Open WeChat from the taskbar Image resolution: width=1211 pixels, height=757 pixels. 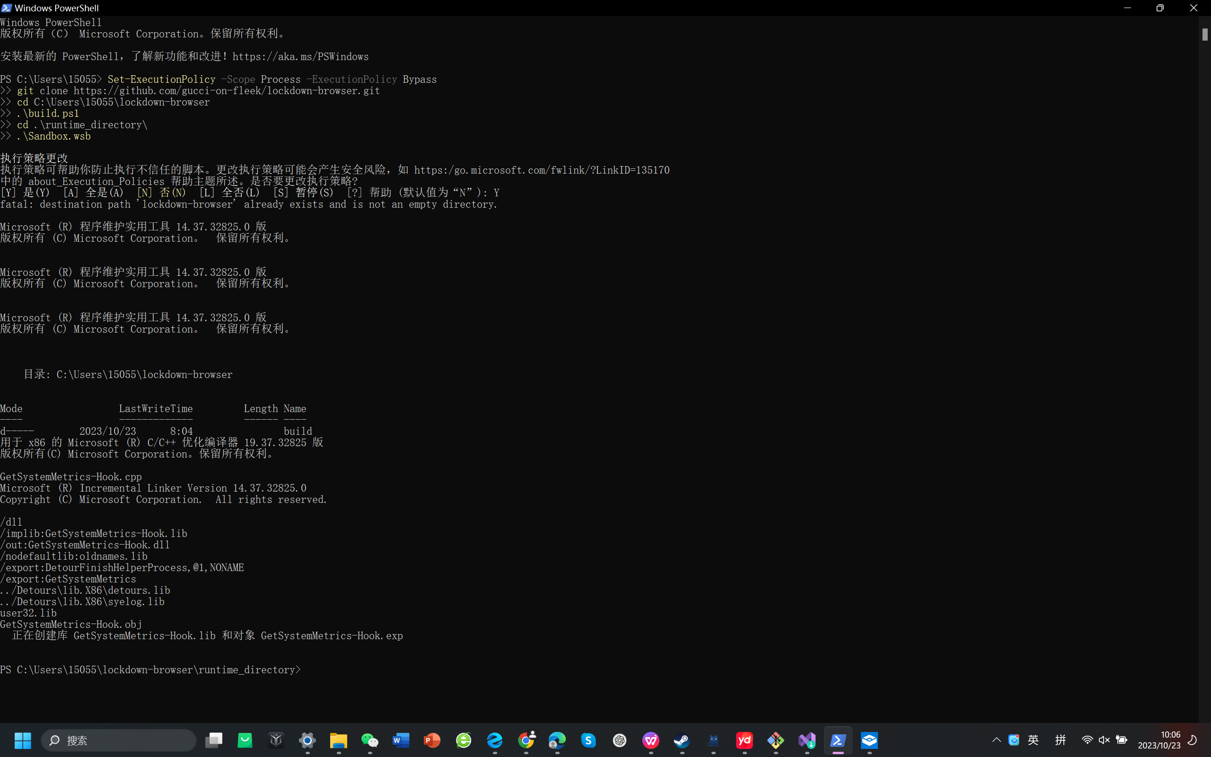pyautogui.click(x=370, y=741)
